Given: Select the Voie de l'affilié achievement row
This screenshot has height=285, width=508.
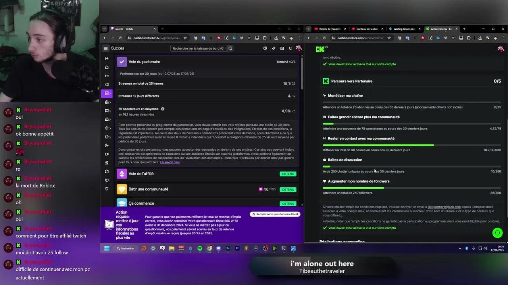Looking at the screenshot, I should [207, 174].
